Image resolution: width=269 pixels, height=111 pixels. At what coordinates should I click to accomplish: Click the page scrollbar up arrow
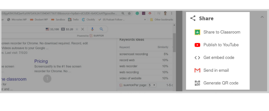coord(174,25)
